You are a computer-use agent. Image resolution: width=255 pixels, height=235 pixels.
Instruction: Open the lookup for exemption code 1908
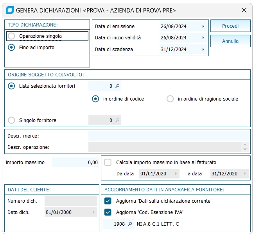click(x=129, y=224)
